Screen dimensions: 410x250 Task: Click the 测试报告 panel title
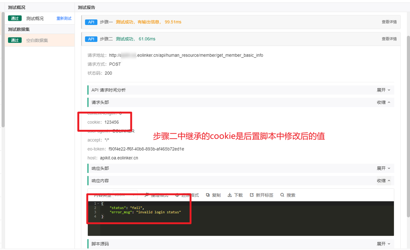click(x=86, y=7)
